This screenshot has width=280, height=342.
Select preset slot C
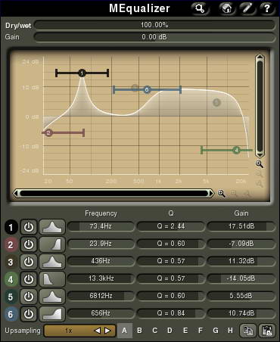[x=155, y=331]
